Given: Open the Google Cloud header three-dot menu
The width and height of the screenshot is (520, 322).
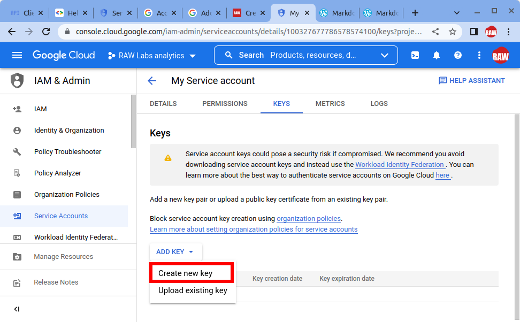Looking at the screenshot, I should point(479,56).
